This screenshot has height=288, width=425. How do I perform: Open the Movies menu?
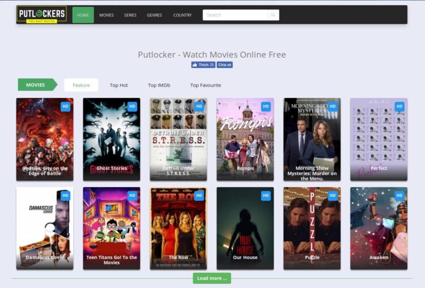tap(107, 15)
